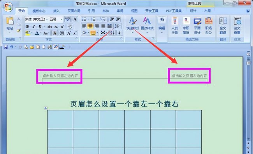The image size is (253, 154).
Task: Click the 人资行政 template icon
Action: pos(175,26)
